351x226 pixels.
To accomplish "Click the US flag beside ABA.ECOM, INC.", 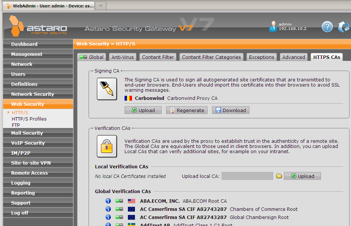I will [132, 201].
